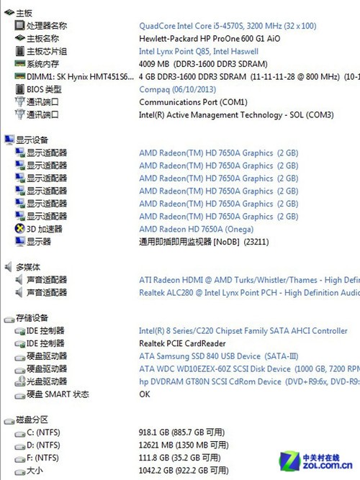Click the F: (NTFS) partition icon
The image size is (360, 480).
pyautogui.click(x=20, y=459)
